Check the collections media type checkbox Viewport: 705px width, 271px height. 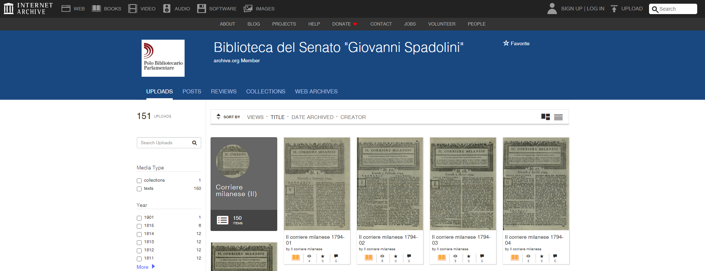pyautogui.click(x=139, y=181)
